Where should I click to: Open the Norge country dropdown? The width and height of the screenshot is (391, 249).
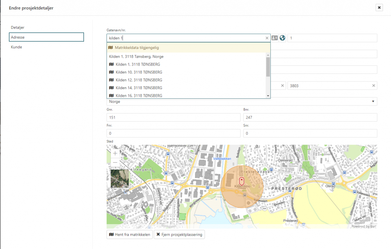pos(241,101)
